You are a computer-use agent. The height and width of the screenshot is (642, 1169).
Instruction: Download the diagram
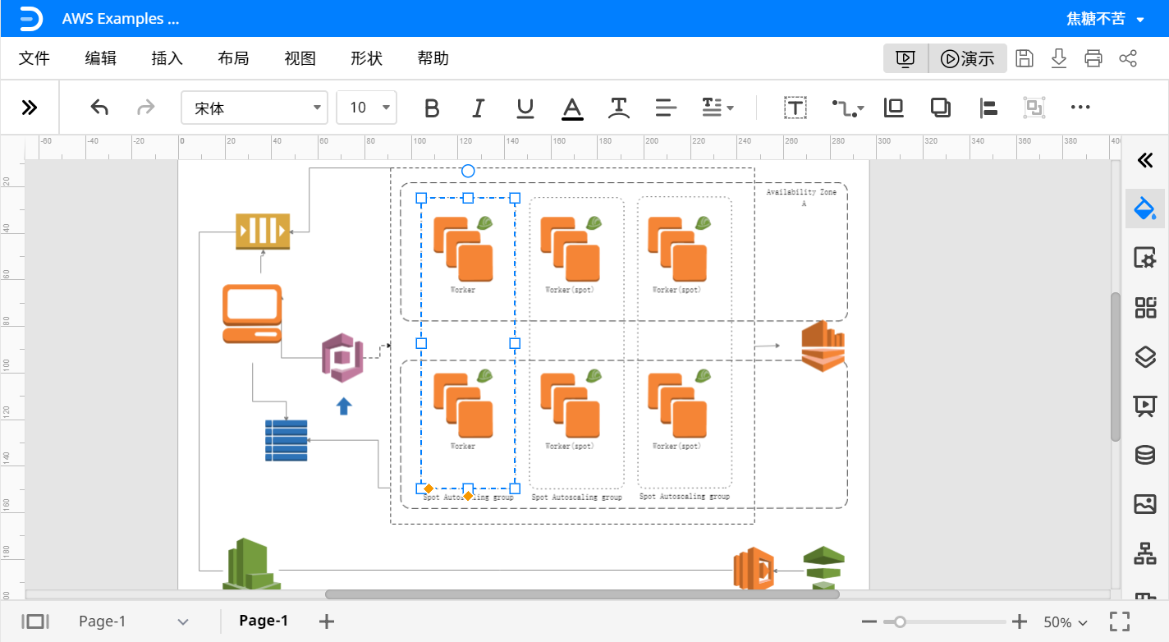pos(1059,58)
